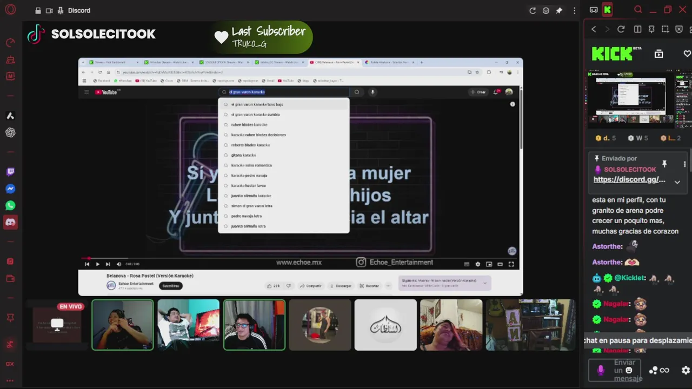The width and height of the screenshot is (692, 389).
Task: Click the Descargar download button
Action: click(x=341, y=286)
